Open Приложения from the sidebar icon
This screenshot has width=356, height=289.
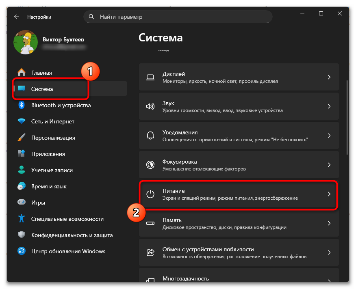pyautogui.click(x=21, y=153)
